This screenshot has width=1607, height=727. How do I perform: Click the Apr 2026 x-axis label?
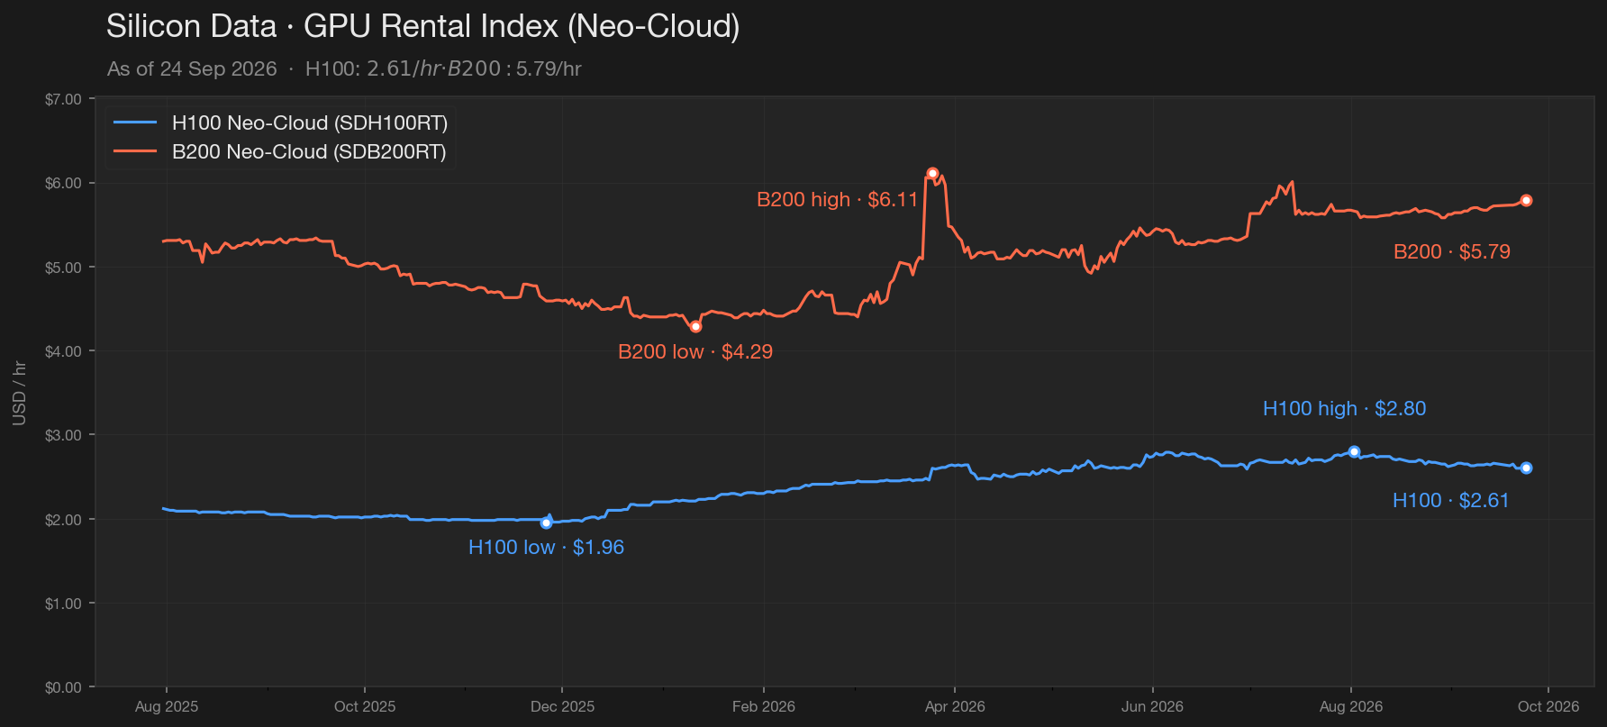(955, 706)
